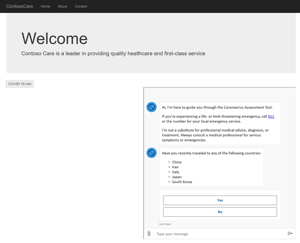Screen dimensions: 300x243
Task: Click Iran in the country list
Action: (x=175, y=167)
